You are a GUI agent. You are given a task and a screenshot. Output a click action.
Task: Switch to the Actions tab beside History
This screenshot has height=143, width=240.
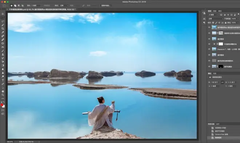[218, 124]
